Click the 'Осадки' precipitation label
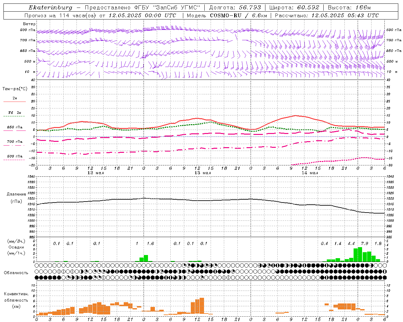Viewport: 403px width, 322px height. 16,247
